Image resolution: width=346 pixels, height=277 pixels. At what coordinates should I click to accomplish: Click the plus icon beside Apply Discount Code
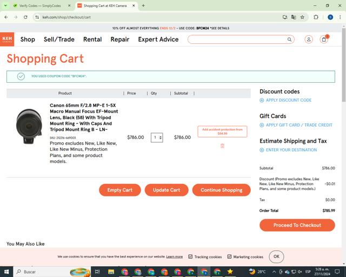coord(262,100)
